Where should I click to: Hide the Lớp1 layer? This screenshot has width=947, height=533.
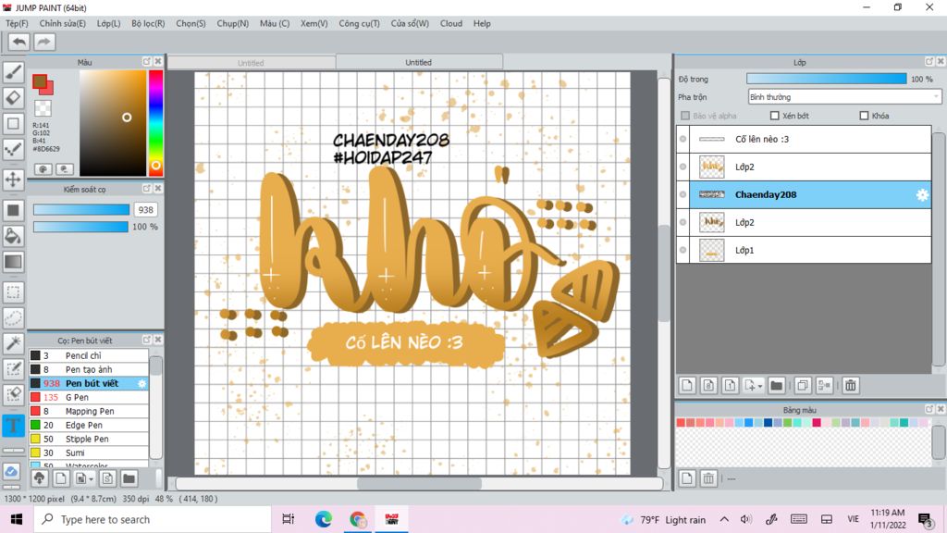pos(683,250)
